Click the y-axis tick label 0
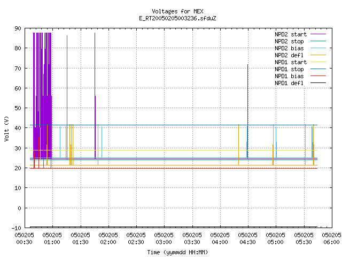 [x=19, y=208]
